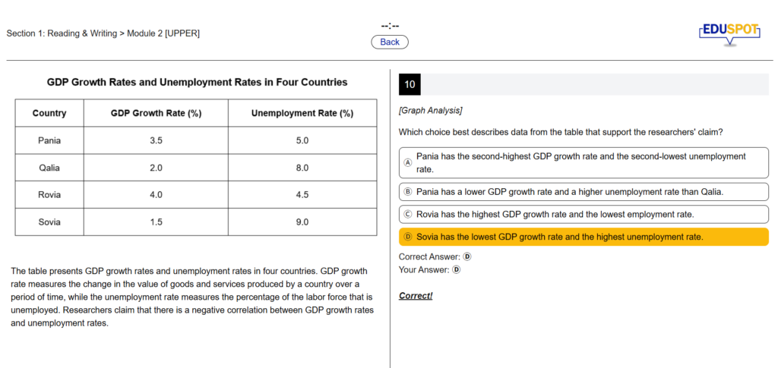This screenshot has width=778, height=368.
Task: Click the Rovia country cell
Action: 49,195
